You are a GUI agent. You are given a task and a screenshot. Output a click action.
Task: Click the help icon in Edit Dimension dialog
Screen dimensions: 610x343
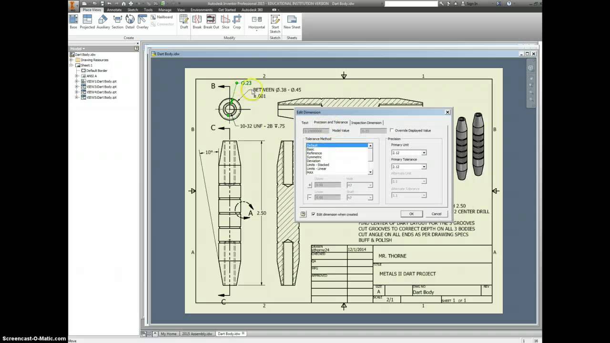coord(303,214)
